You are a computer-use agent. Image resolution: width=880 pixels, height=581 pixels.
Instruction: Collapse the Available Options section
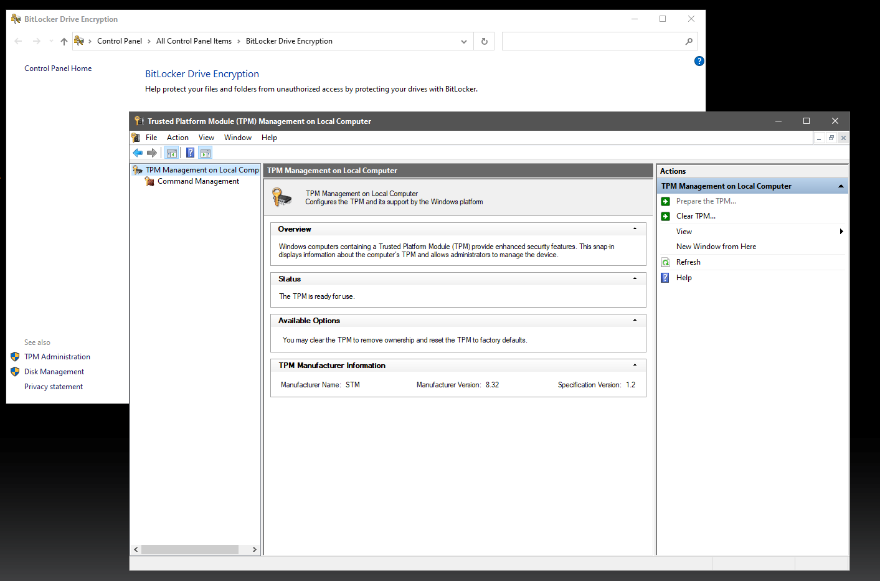tap(635, 320)
